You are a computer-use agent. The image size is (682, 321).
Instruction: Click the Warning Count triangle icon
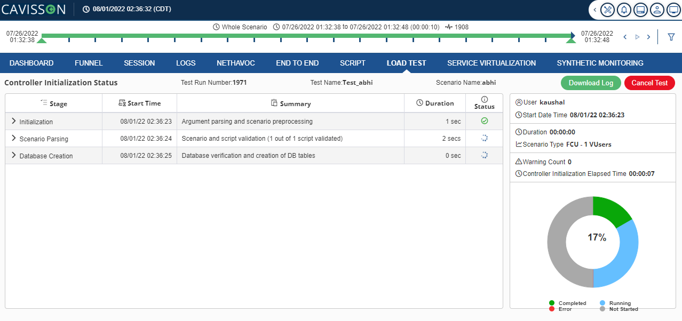coord(519,162)
